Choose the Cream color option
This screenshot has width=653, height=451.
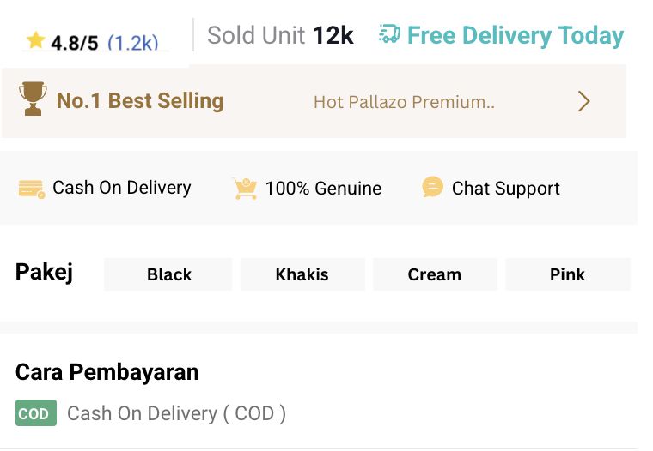coord(435,274)
